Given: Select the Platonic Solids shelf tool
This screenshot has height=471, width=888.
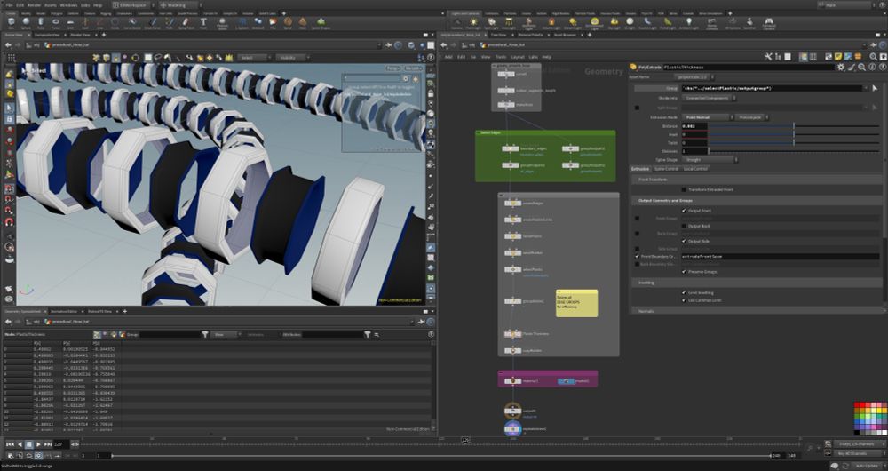Looking at the screenshot, I should point(222,23).
